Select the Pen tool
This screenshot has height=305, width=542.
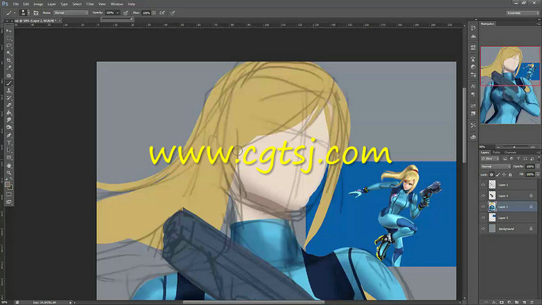click(9, 135)
